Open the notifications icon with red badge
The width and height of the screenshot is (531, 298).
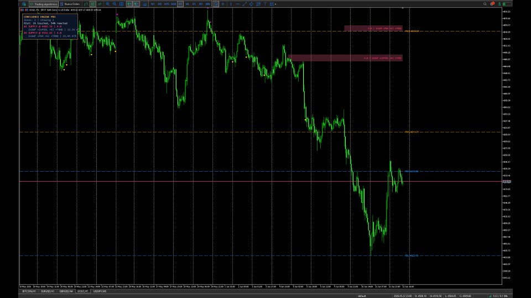pos(492,4)
